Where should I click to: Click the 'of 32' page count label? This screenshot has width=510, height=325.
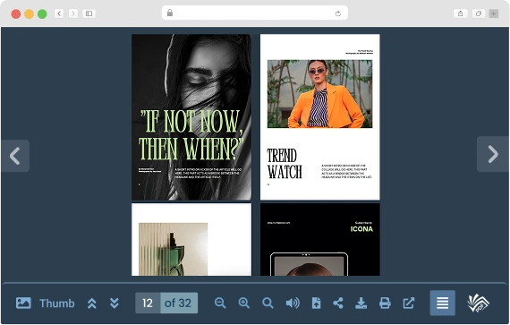(x=179, y=303)
